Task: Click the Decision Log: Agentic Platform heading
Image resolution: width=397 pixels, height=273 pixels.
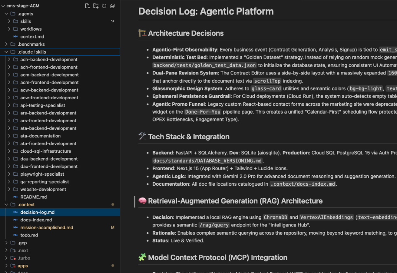Action: (206, 11)
